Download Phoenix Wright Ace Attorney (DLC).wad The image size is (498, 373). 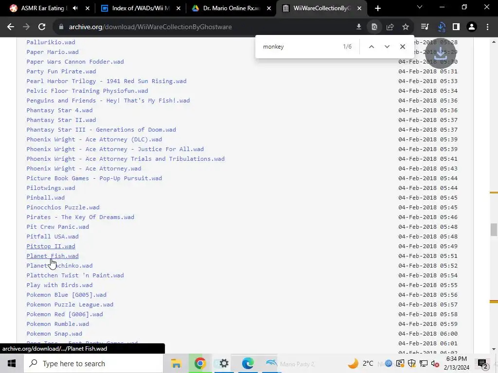(94, 139)
